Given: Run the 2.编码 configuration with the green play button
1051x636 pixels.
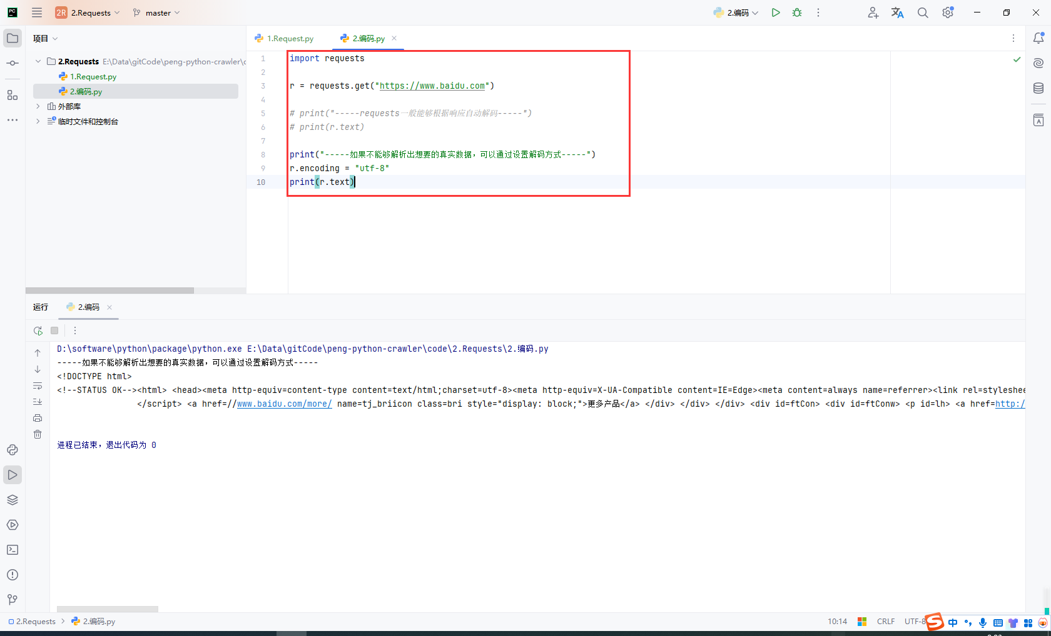Looking at the screenshot, I should pyautogui.click(x=776, y=12).
